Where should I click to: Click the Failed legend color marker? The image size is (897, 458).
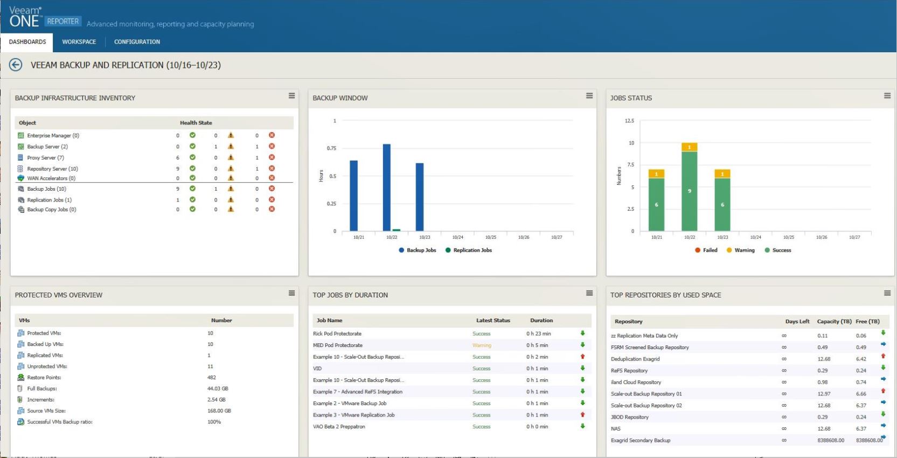pos(698,251)
